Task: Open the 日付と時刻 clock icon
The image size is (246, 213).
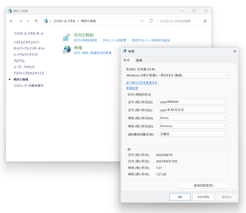Action: point(67,37)
